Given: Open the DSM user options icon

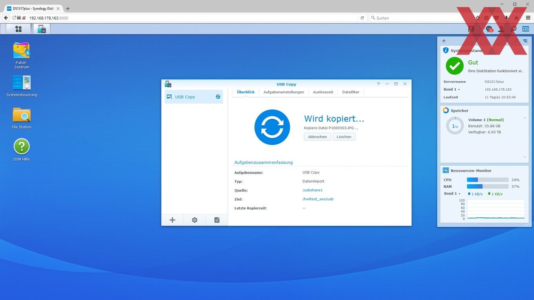Looking at the screenshot, I should tap(501, 29).
